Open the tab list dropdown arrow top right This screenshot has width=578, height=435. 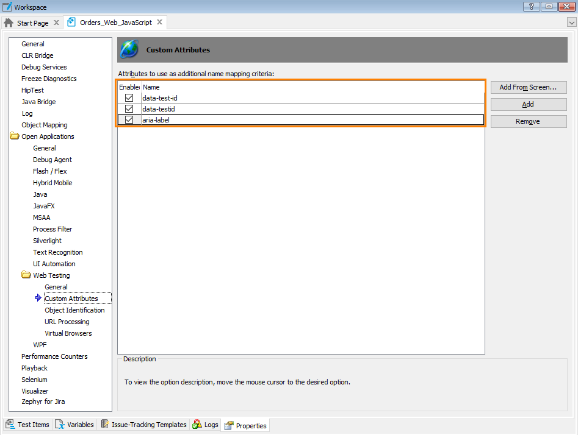coord(571,21)
